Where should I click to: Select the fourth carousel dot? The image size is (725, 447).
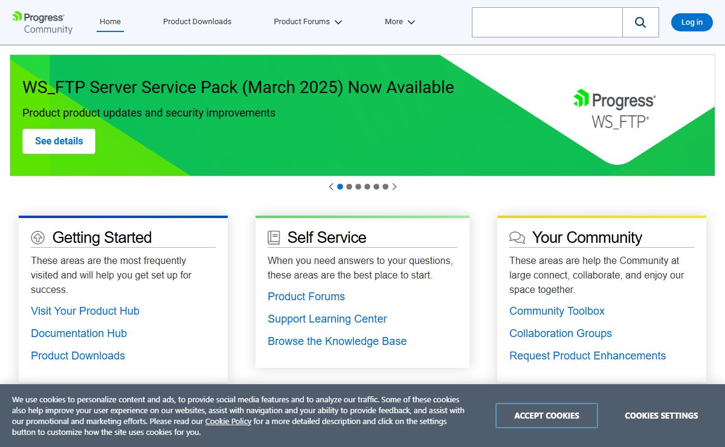(367, 187)
